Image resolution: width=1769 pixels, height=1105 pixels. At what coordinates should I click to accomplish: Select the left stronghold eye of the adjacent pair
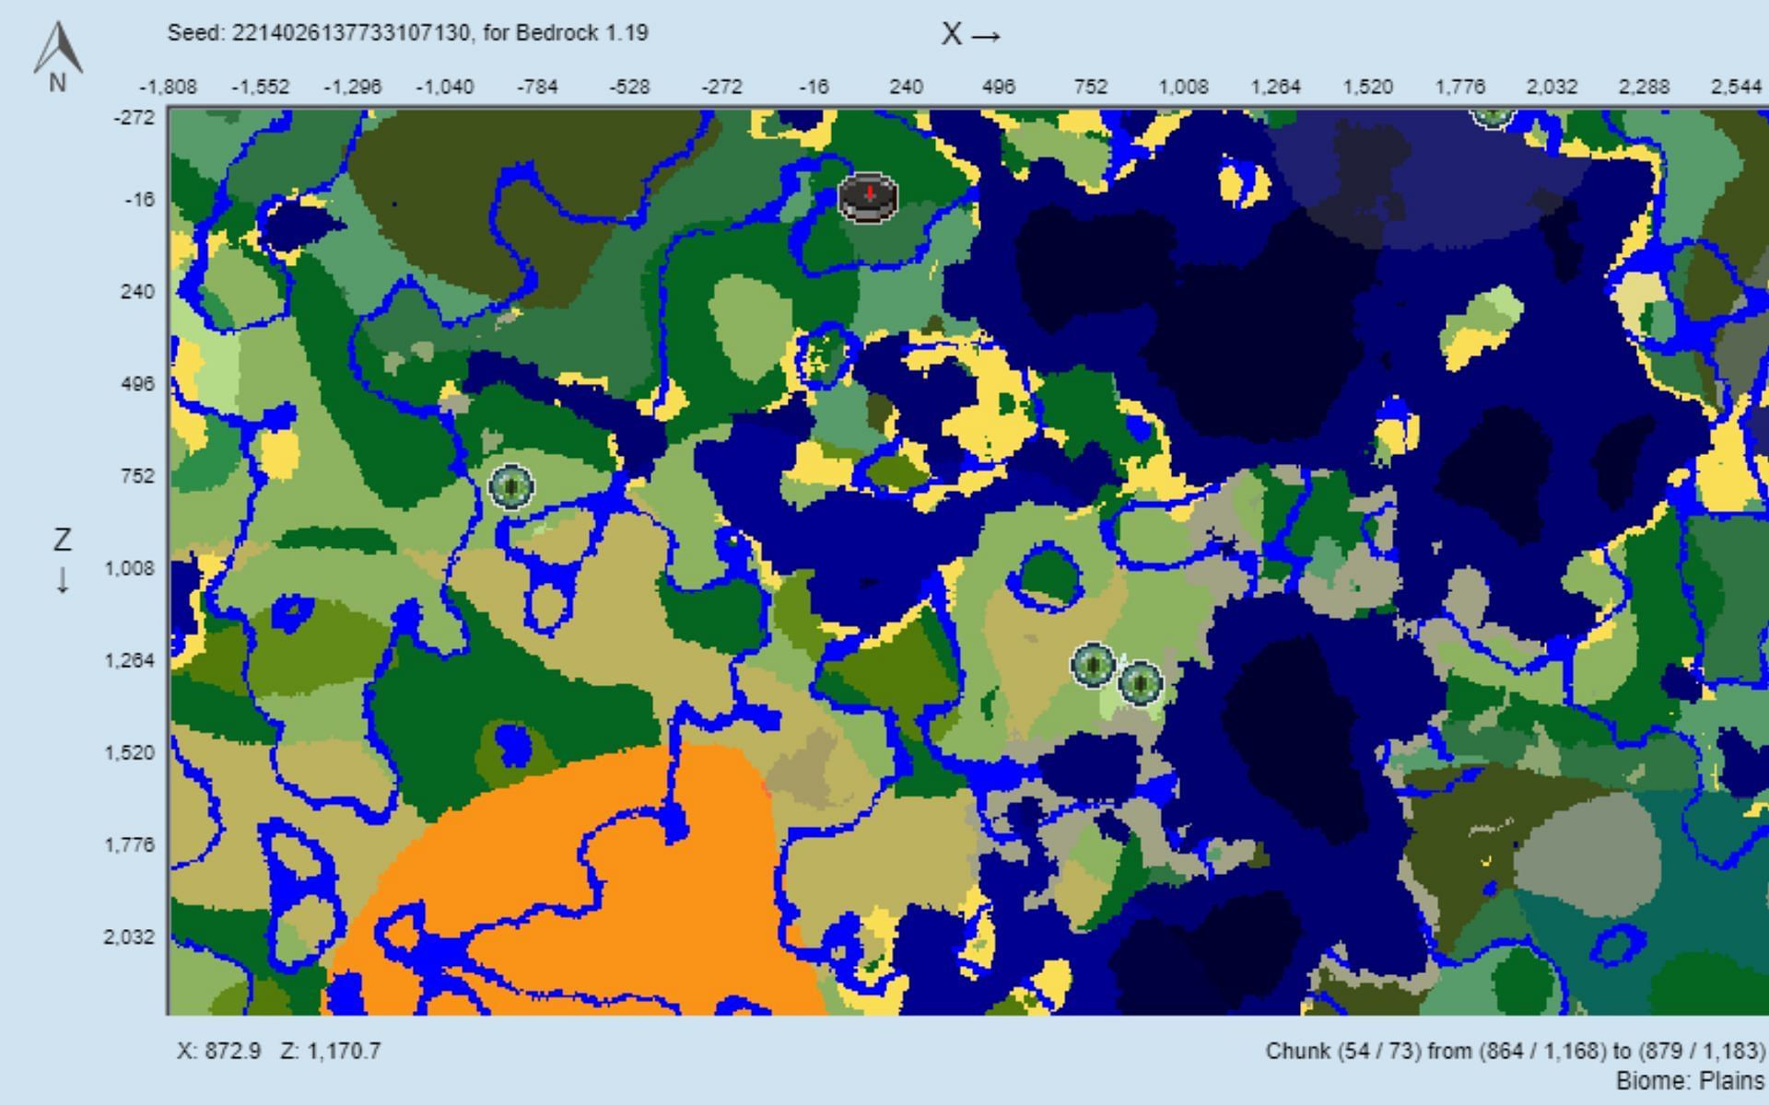1094,664
